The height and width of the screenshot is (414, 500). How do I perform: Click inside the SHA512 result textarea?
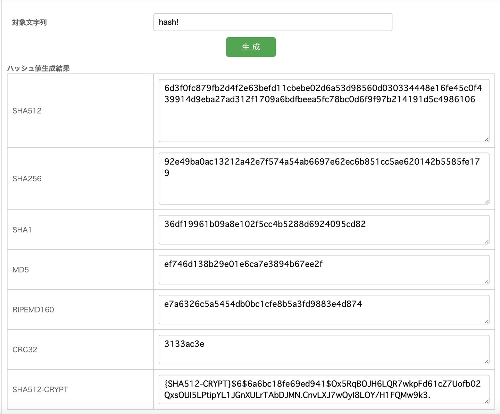[324, 118]
